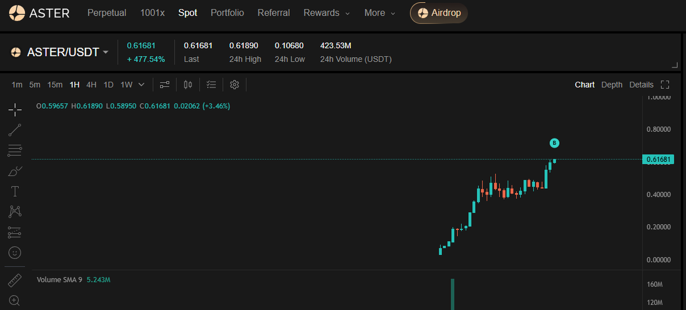Click the OHLC values legend line
This screenshot has width=686, height=310.
tap(133, 106)
